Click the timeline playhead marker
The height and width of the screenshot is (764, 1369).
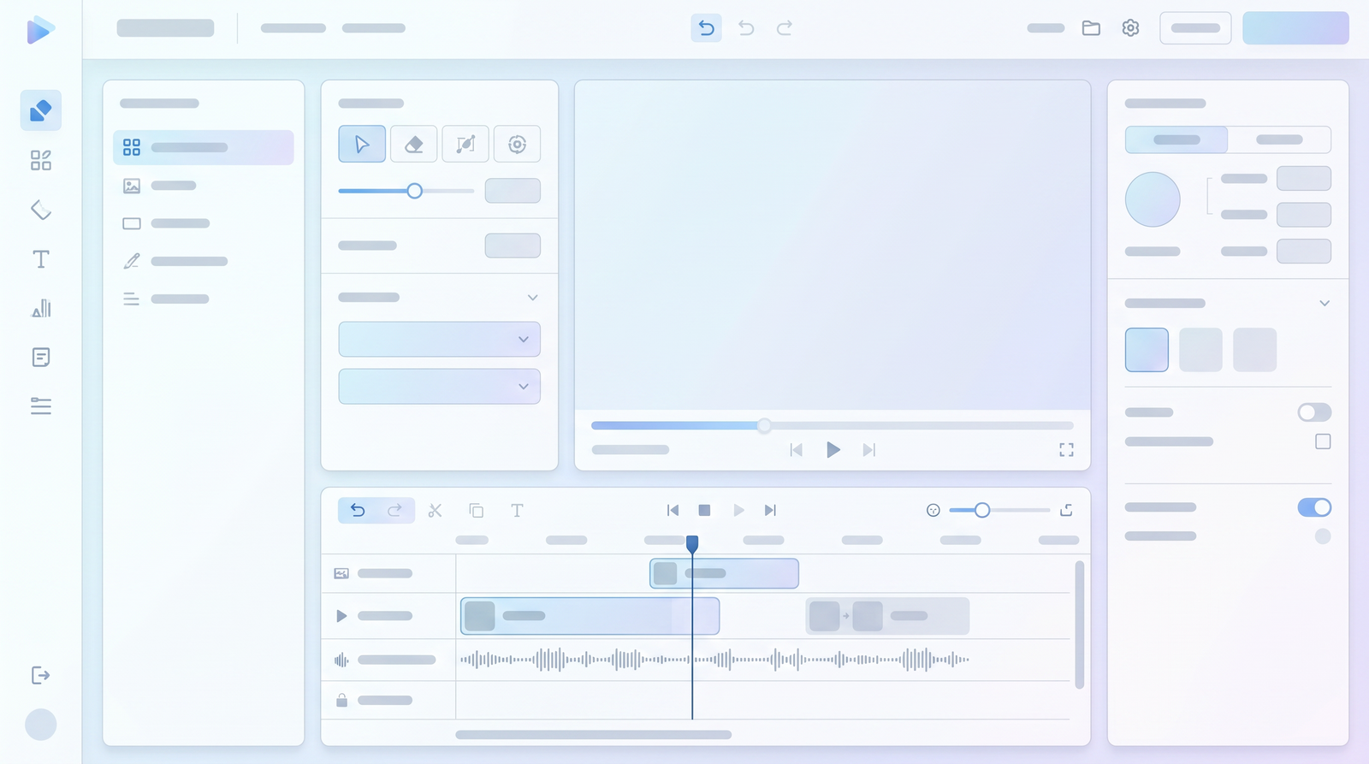[692, 543]
